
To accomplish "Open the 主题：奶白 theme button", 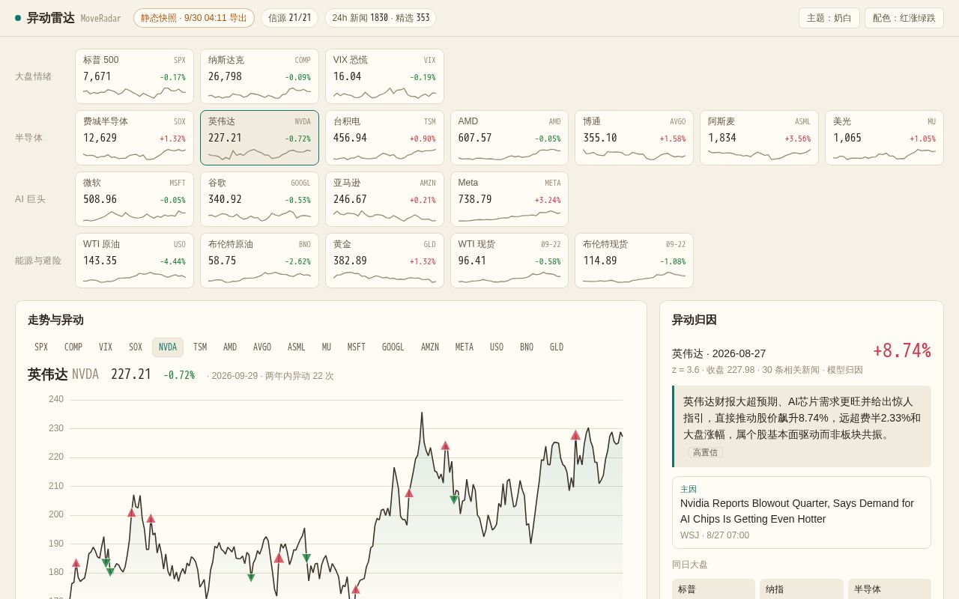I will click(829, 18).
